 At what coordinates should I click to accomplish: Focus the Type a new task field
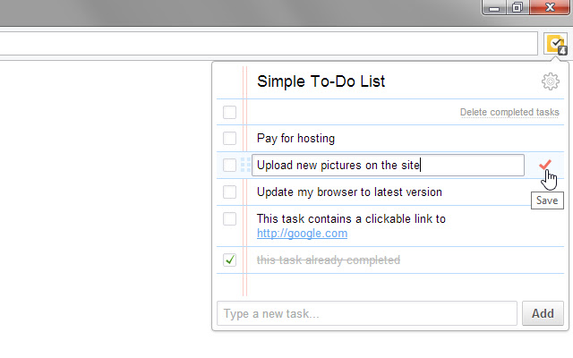366,313
